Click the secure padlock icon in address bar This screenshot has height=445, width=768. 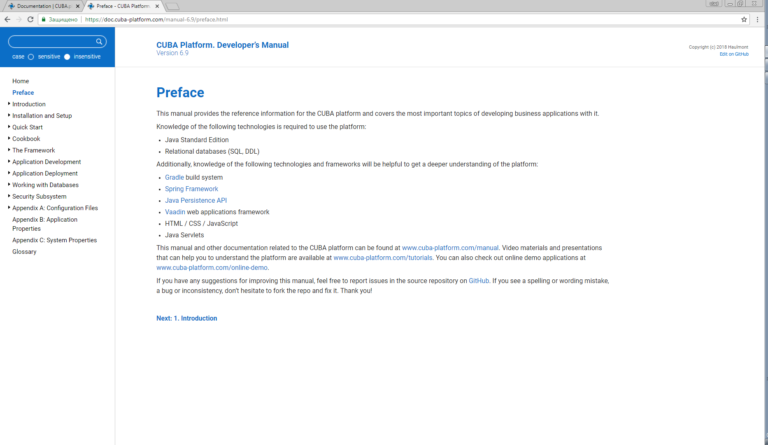(43, 19)
